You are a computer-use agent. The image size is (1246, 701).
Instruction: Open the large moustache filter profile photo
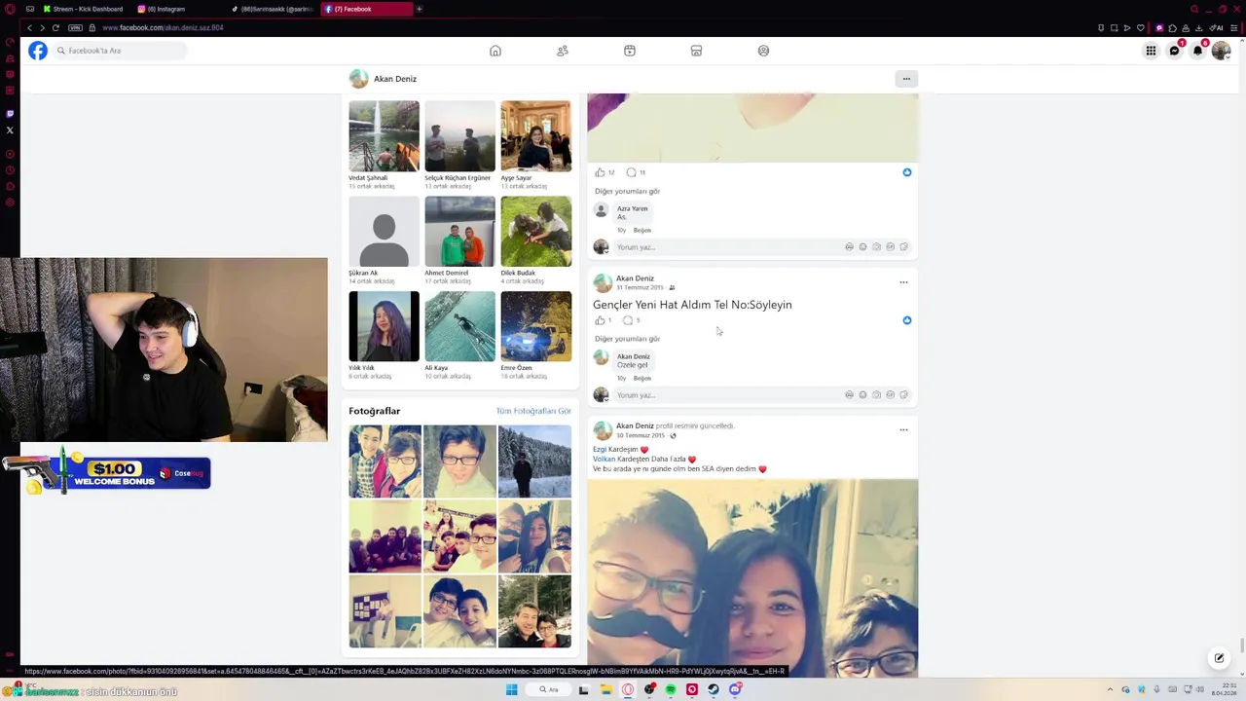coord(752,577)
